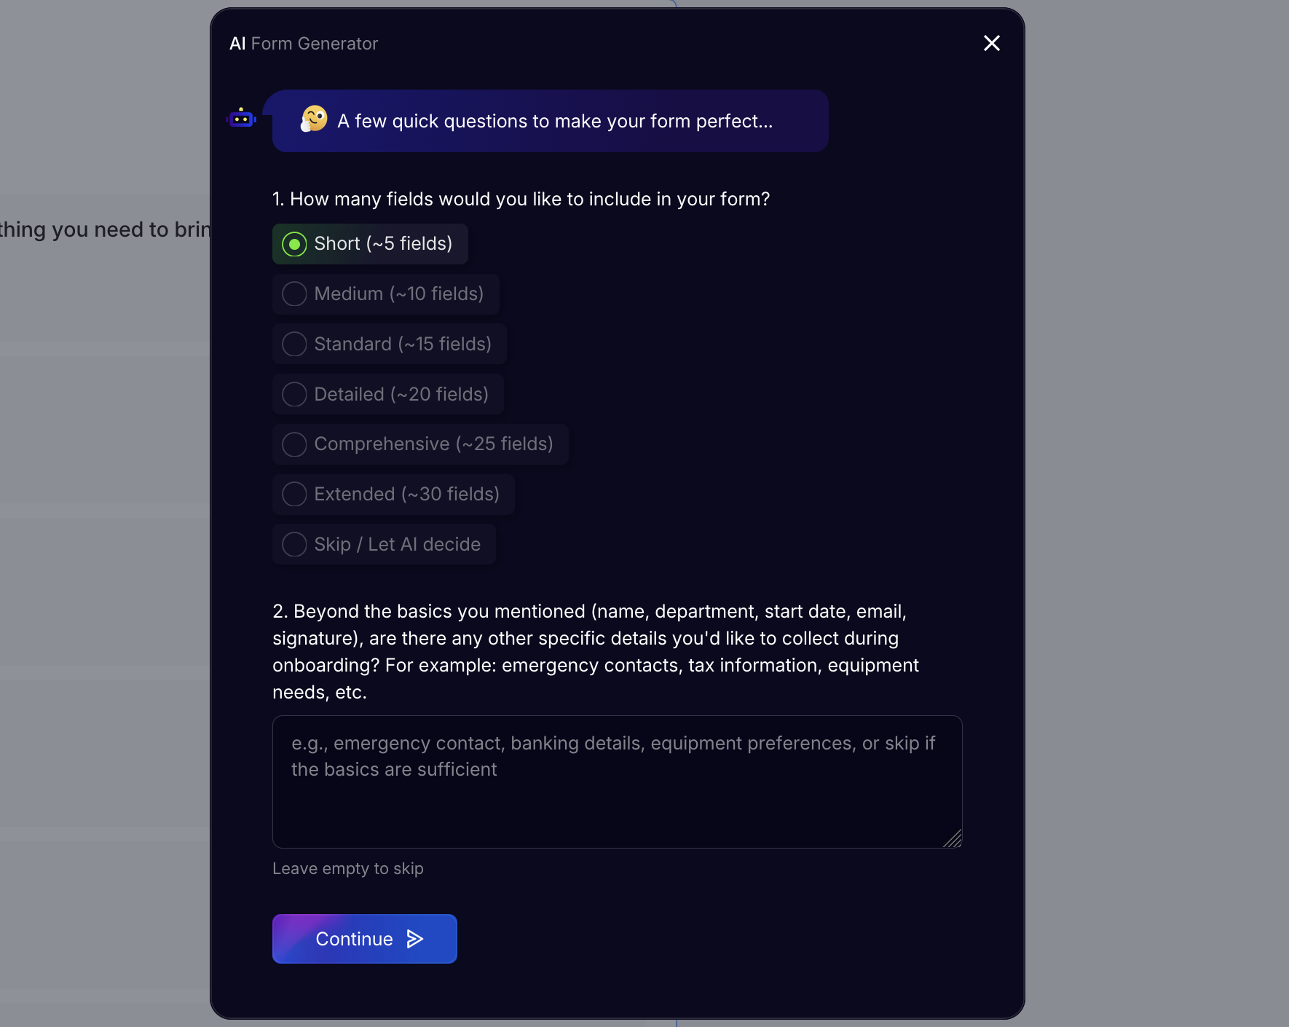Pick Skip / Let AI decide
This screenshot has width=1289, height=1027.
click(x=295, y=544)
